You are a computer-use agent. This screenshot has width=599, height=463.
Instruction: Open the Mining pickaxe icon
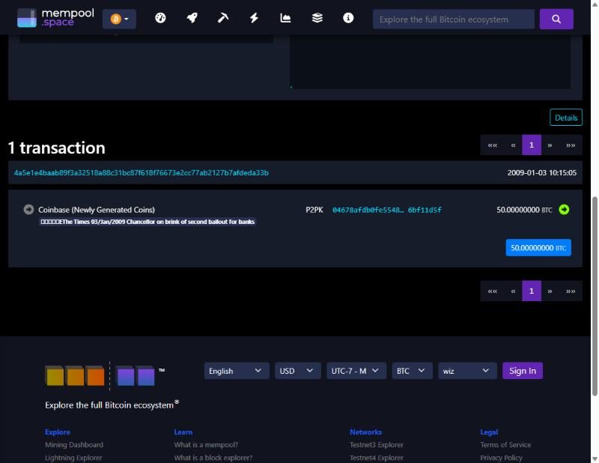point(223,18)
